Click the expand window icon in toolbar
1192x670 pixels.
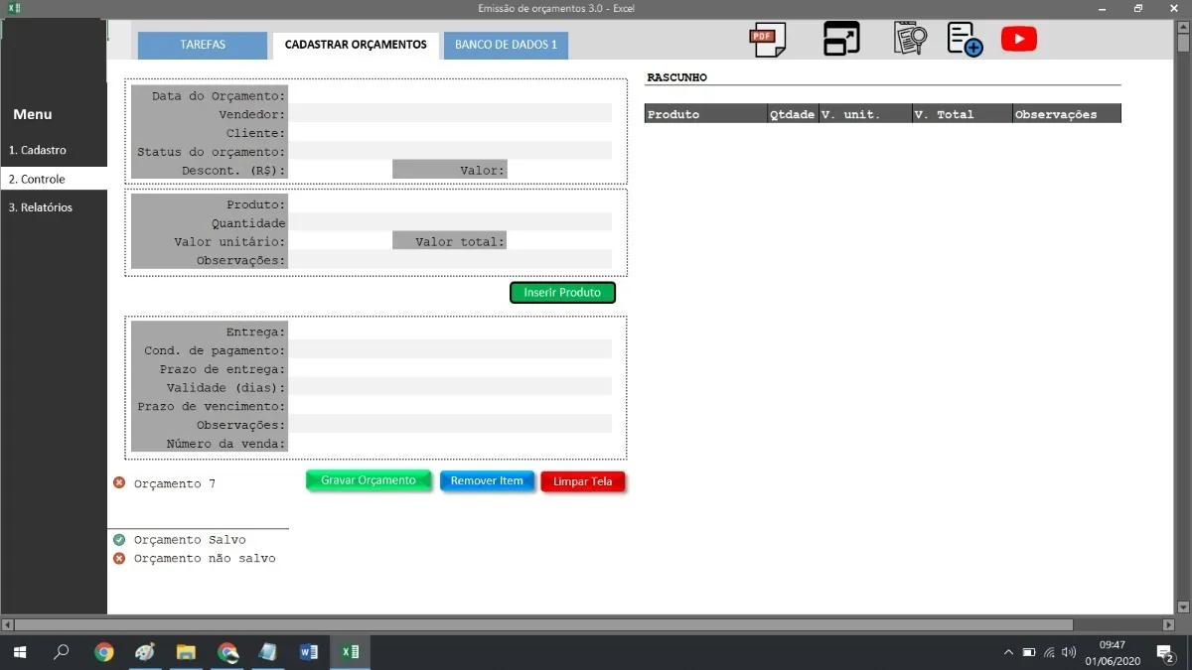click(x=841, y=39)
